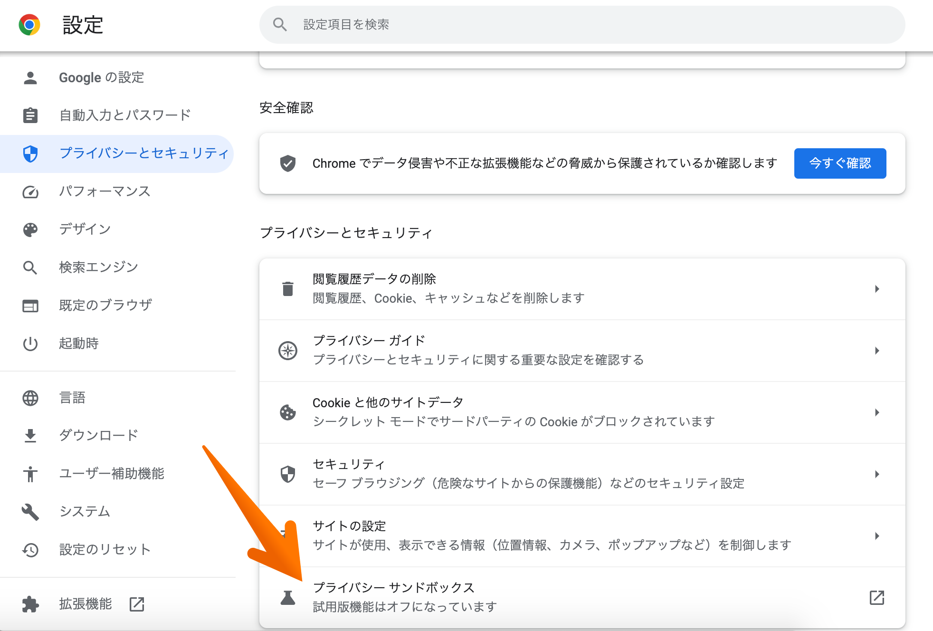Click the download arrow icon for ダウンロード

[30, 436]
